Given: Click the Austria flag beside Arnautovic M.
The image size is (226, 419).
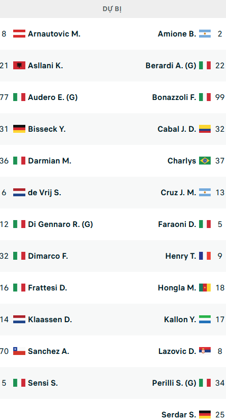Looking at the screenshot, I should pos(19,34).
